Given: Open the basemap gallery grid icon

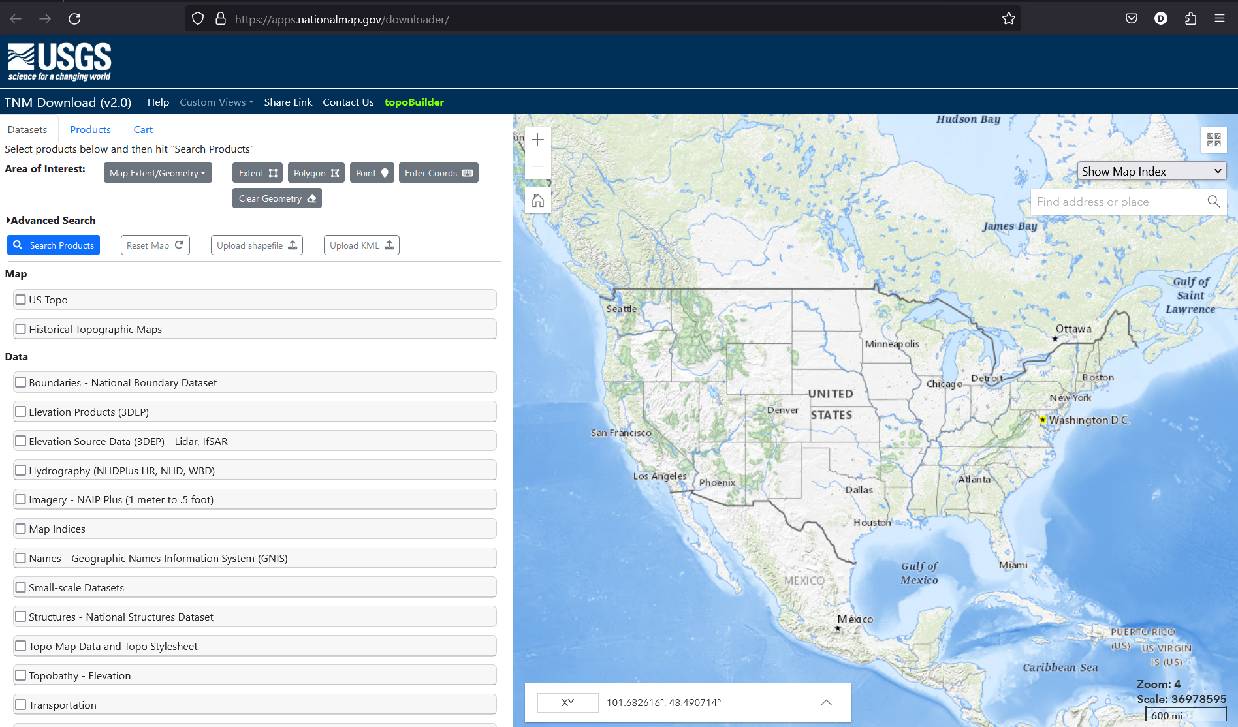Looking at the screenshot, I should pyautogui.click(x=1213, y=140).
